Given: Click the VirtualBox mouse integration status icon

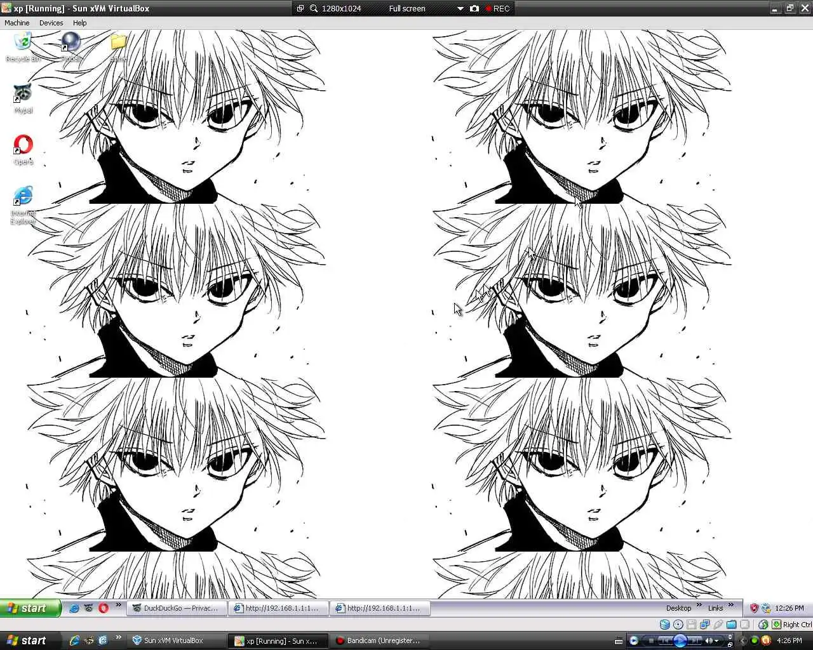Looking at the screenshot, I should pyautogui.click(x=763, y=625).
